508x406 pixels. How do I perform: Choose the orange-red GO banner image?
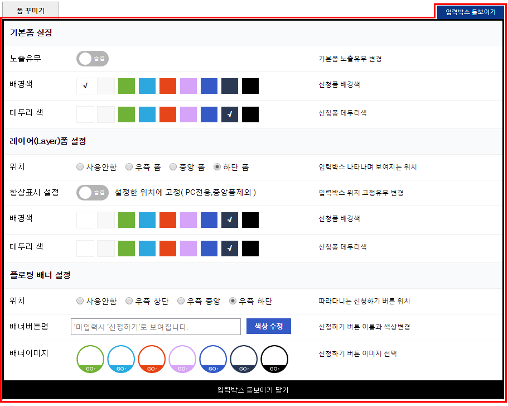(152, 359)
